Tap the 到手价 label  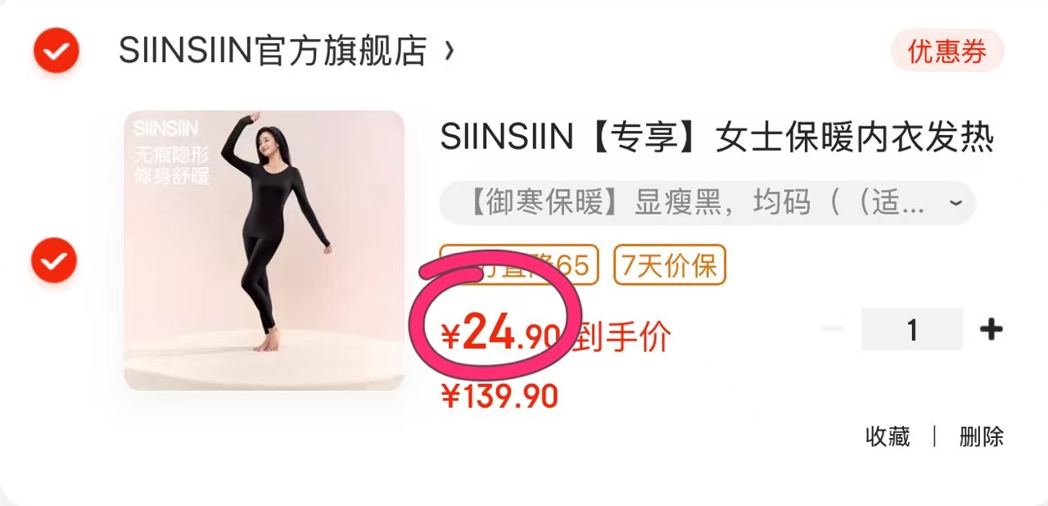[x=620, y=336]
